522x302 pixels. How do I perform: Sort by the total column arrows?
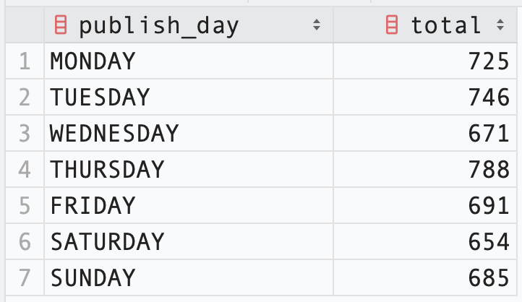[500, 25]
